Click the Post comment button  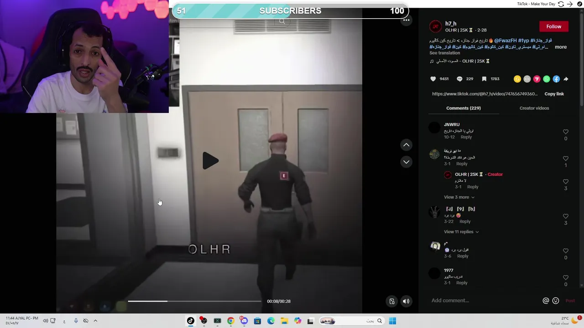(x=570, y=301)
